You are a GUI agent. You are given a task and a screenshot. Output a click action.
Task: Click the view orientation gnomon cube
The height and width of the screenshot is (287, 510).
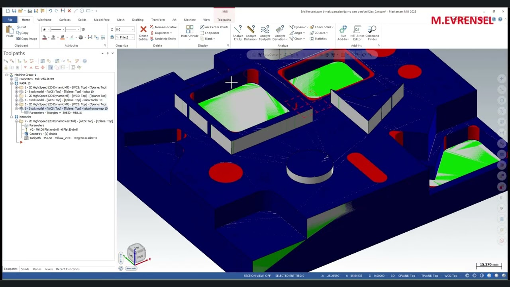(136, 253)
